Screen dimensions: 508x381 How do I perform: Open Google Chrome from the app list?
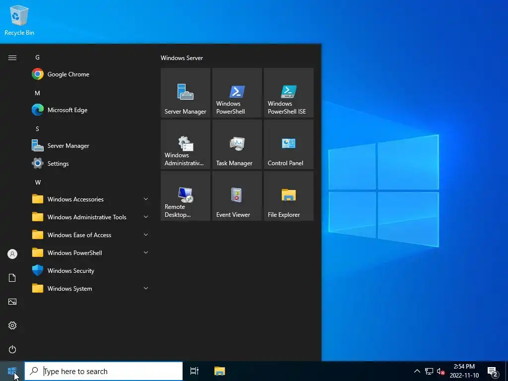pyautogui.click(x=89, y=74)
